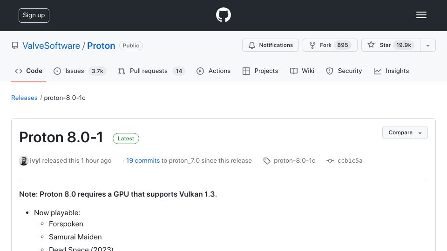Open the ivyl user profile link
The height and width of the screenshot is (251, 447).
pos(35,161)
